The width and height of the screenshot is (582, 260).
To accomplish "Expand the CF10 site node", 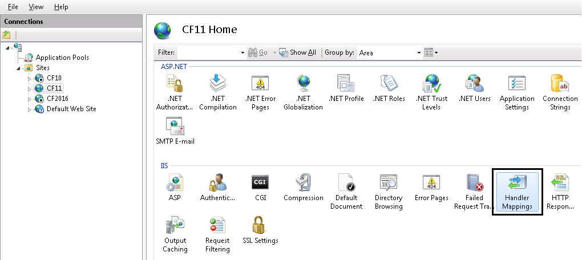I will pos(30,78).
